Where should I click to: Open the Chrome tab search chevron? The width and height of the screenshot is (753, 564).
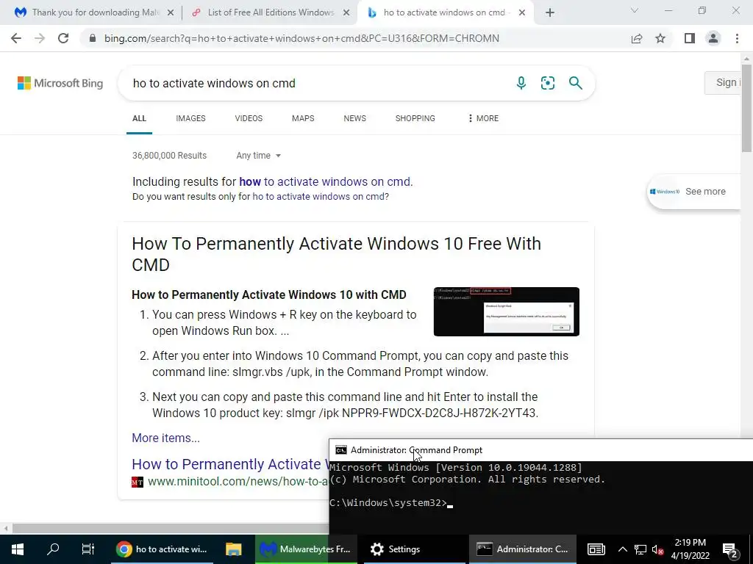(x=635, y=10)
